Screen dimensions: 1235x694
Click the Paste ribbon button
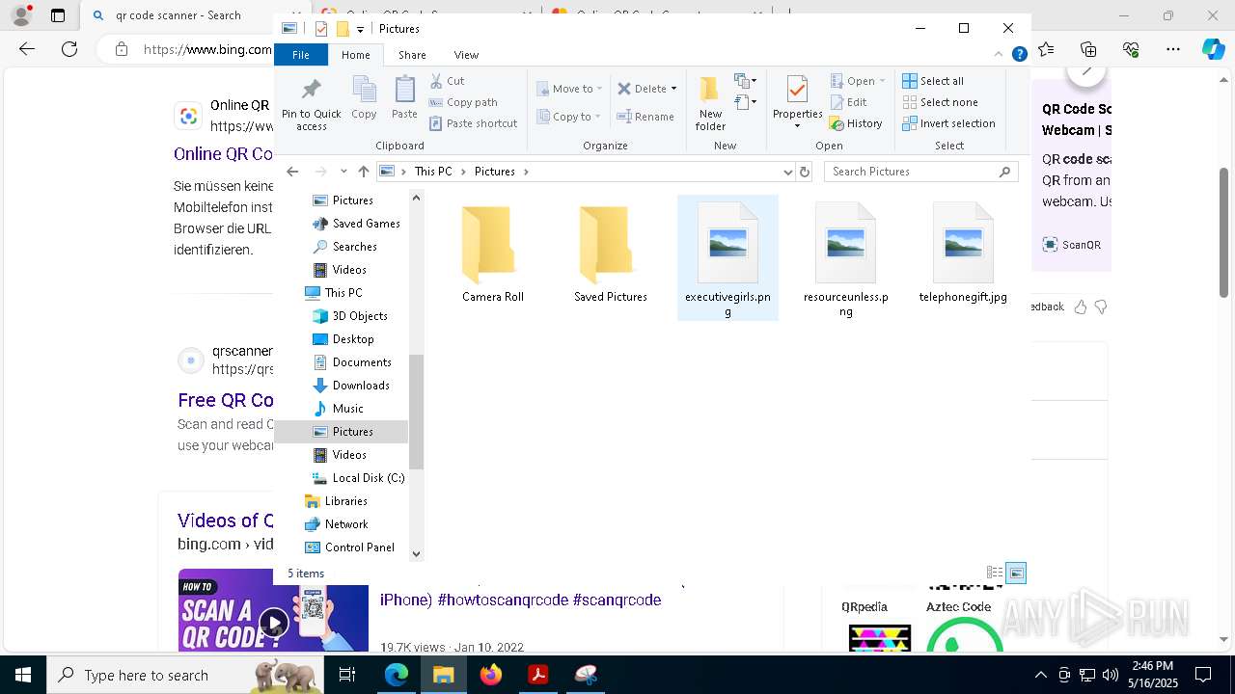[404, 98]
